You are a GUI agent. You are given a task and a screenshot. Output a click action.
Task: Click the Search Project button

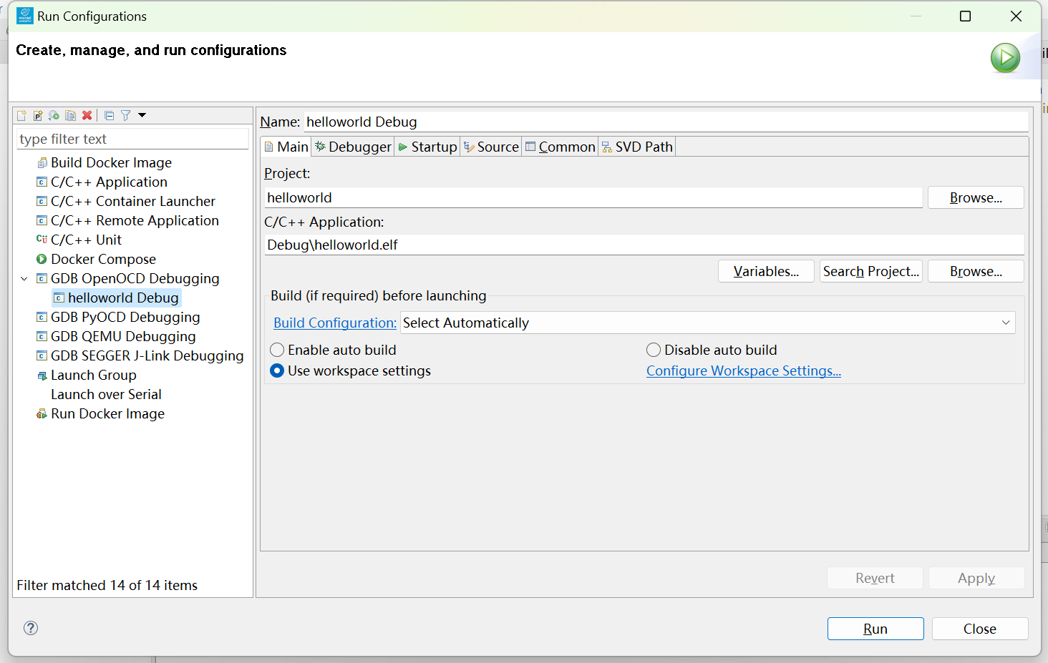point(870,271)
